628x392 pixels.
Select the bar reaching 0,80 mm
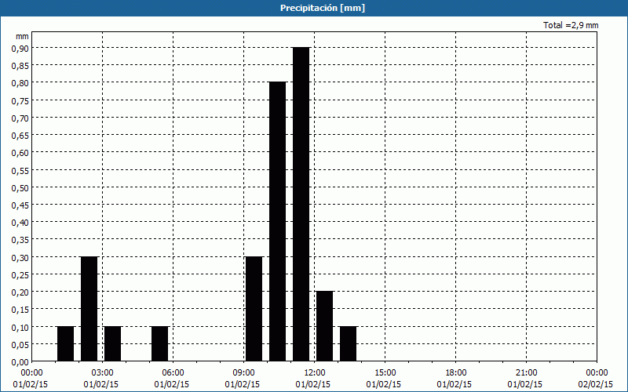pos(278,222)
